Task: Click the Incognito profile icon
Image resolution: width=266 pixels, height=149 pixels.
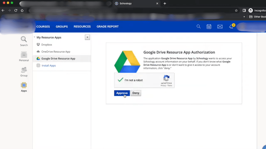Action: tap(251, 10)
